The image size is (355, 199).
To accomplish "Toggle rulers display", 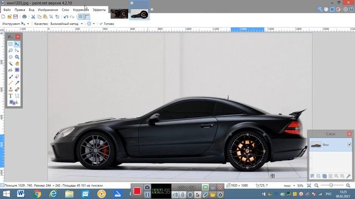I will (x=87, y=17).
